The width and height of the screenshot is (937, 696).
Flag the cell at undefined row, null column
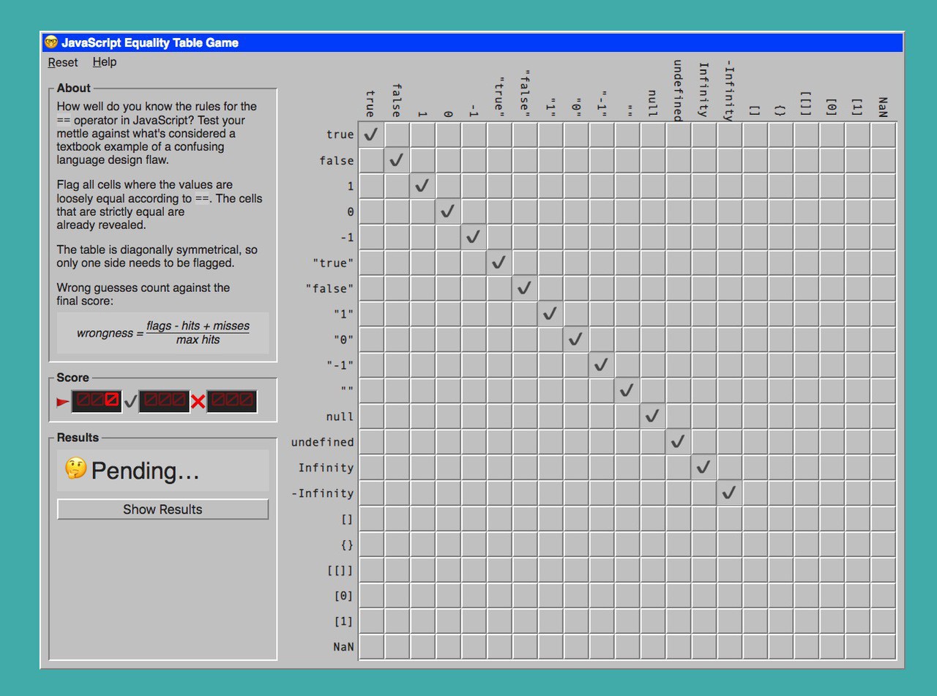pyautogui.click(x=653, y=442)
